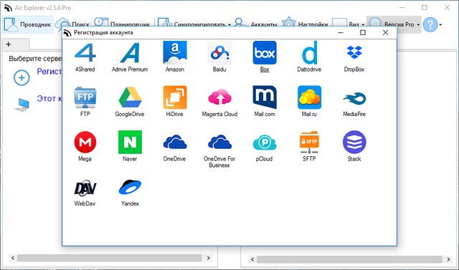This screenshot has width=459, height=270.
Task: Select the DropBox icon
Action: (354, 52)
